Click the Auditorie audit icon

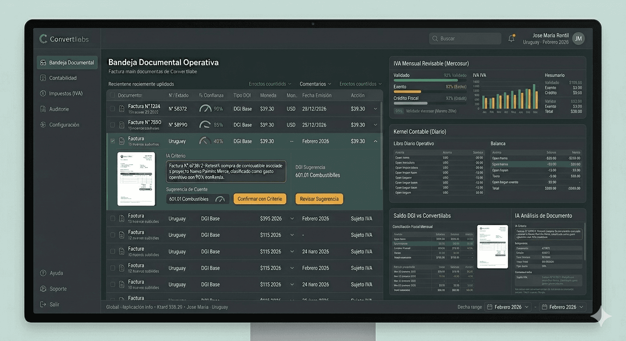(42, 109)
